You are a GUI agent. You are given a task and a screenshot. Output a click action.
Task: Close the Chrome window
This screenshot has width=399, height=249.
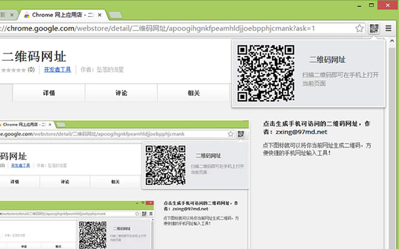[x=388, y=5]
